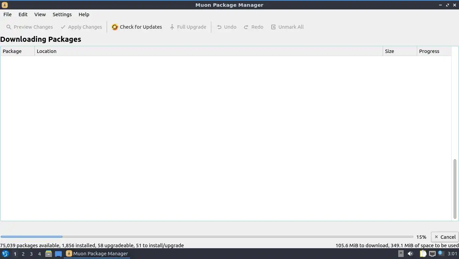Viewport: 459px width, 259px height.
Task: Open the View menu
Action: coord(40,15)
